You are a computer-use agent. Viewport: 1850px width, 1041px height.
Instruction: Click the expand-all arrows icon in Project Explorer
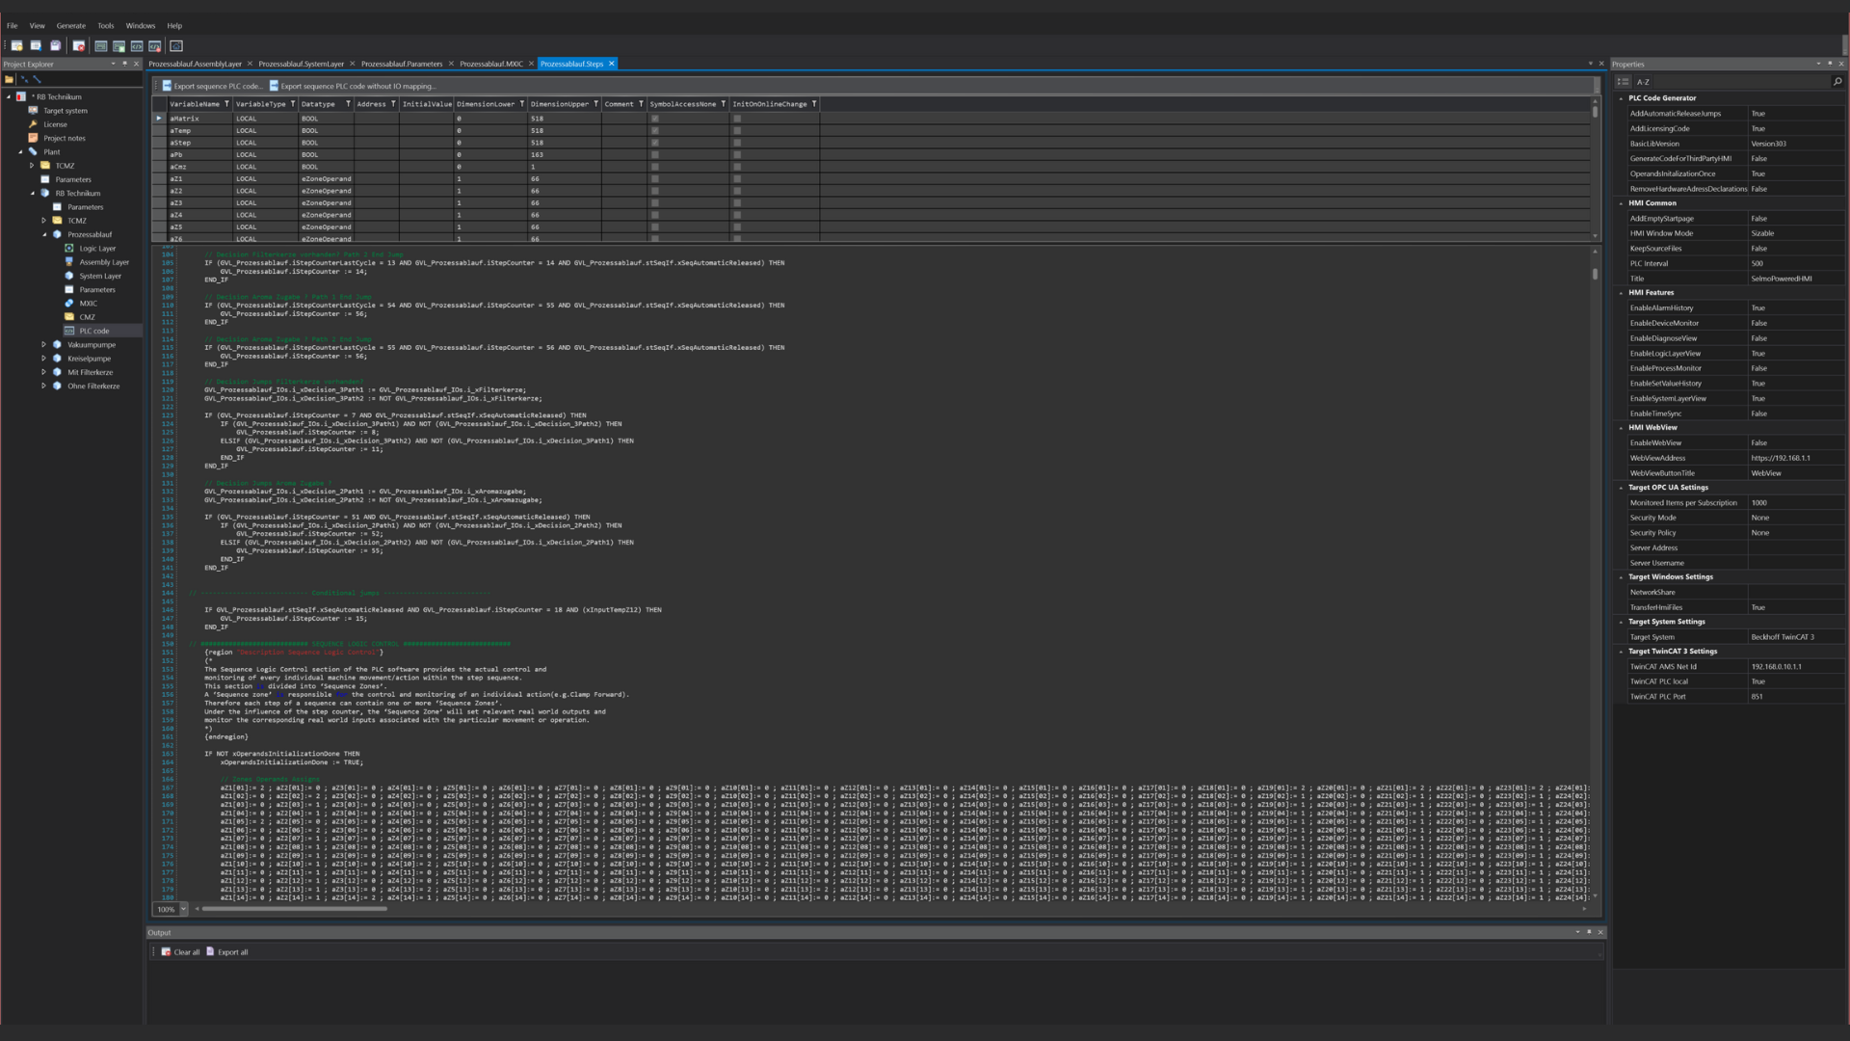(37, 79)
